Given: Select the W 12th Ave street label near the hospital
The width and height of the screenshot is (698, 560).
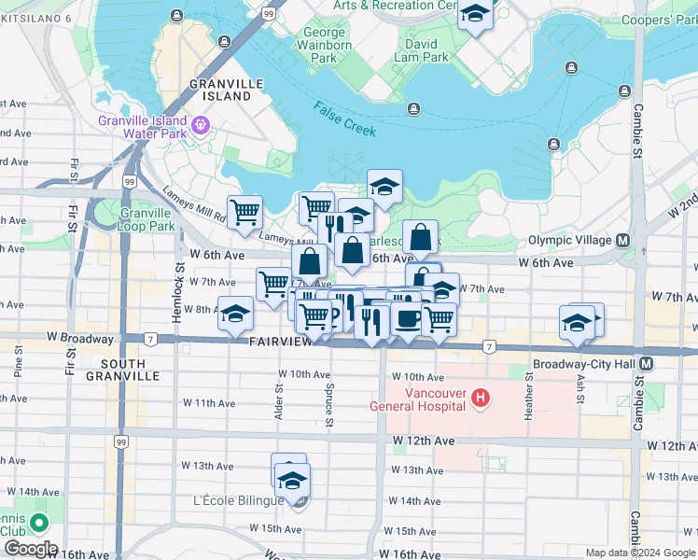Looking at the screenshot, I should coord(424,441).
